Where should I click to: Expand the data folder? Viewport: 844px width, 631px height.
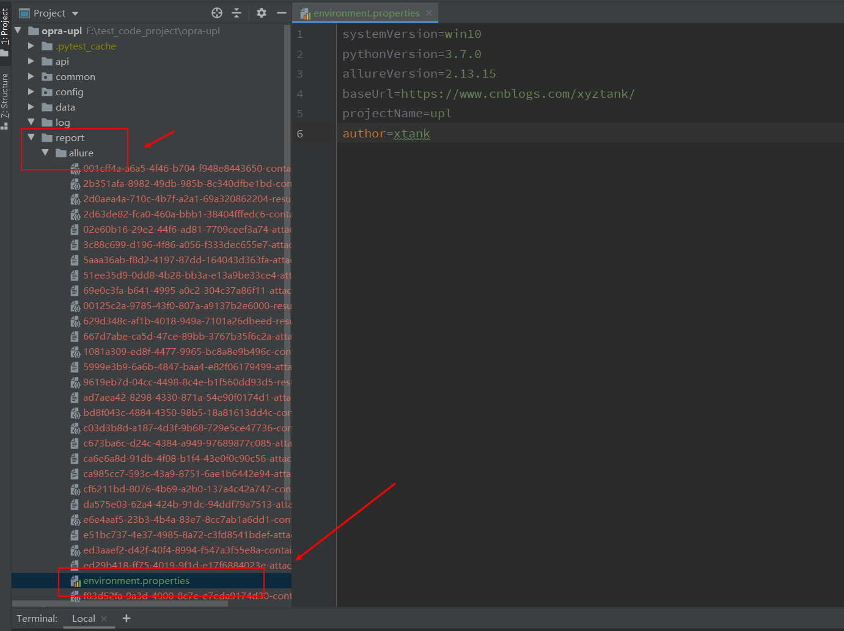coord(31,107)
